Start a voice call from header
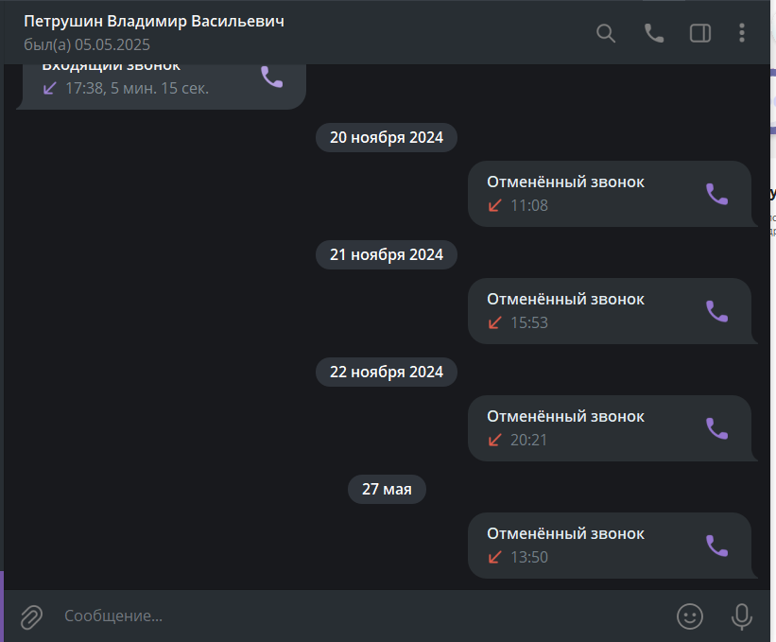Viewport: 776px width, 642px height. coord(654,33)
